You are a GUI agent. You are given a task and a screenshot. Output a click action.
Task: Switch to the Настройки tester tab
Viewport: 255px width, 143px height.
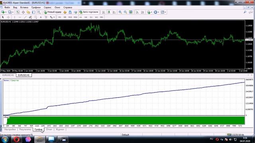[10, 129]
